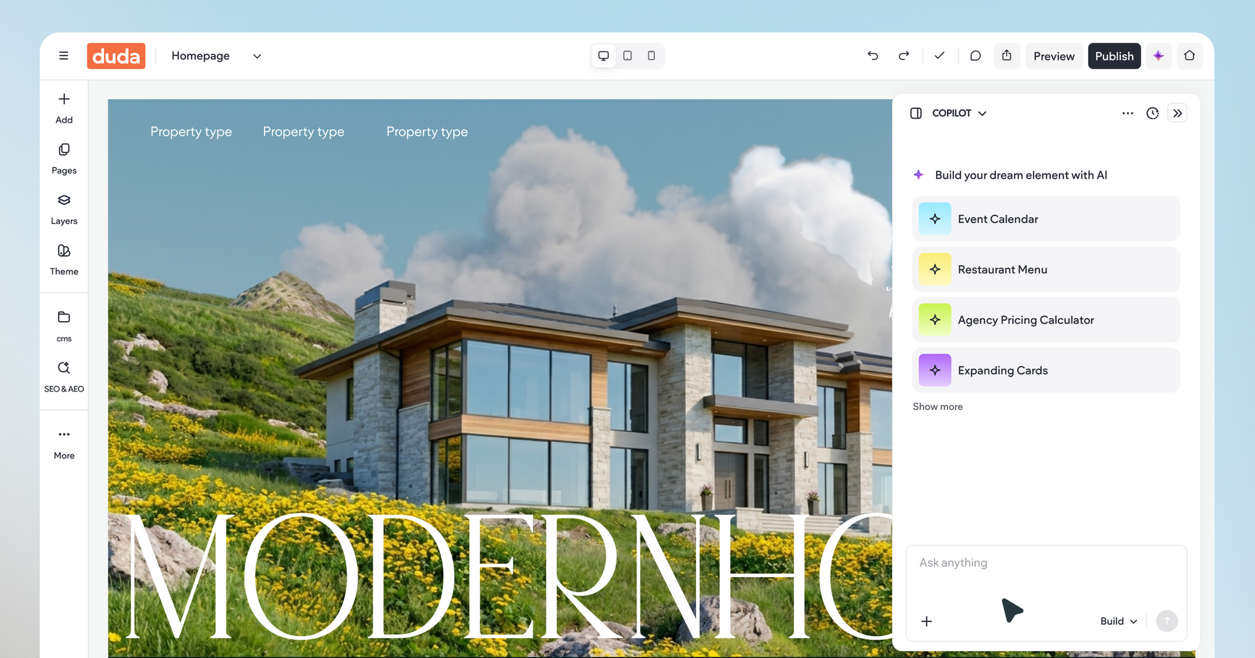Click the Show more link
The width and height of the screenshot is (1255, 658).
(937, 407)
